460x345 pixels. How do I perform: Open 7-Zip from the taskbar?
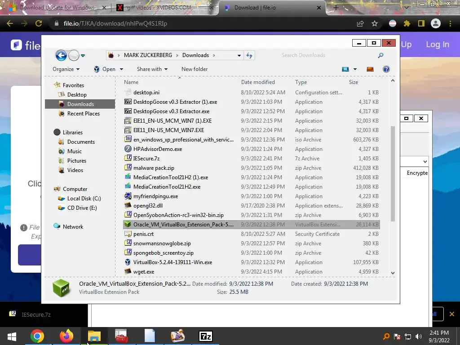205,336
